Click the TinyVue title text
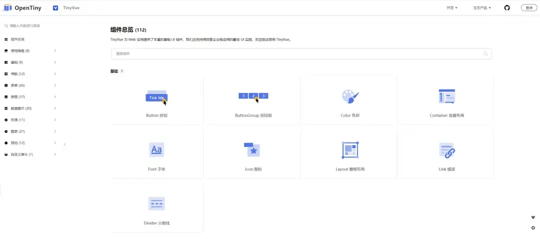Image resolution: width=540 pixels, height=239 pixels. pos(71,8)
